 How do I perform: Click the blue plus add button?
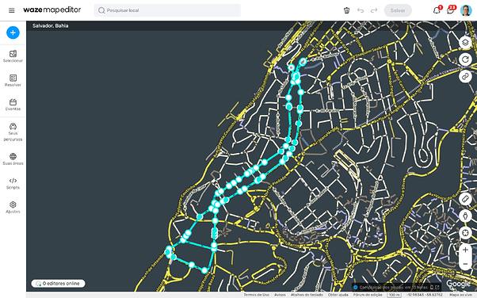tap(13, 32)
